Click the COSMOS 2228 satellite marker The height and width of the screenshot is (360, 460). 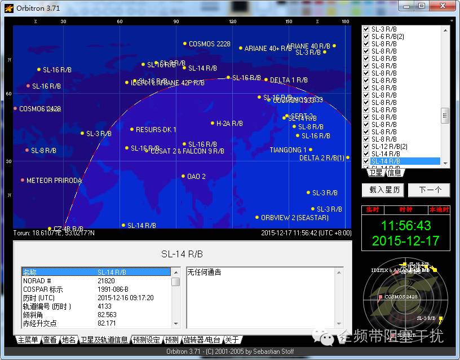184,43
